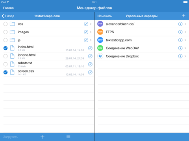Tap the edit icon for index.html
189x141 pixels.
(x=90, y=48)
